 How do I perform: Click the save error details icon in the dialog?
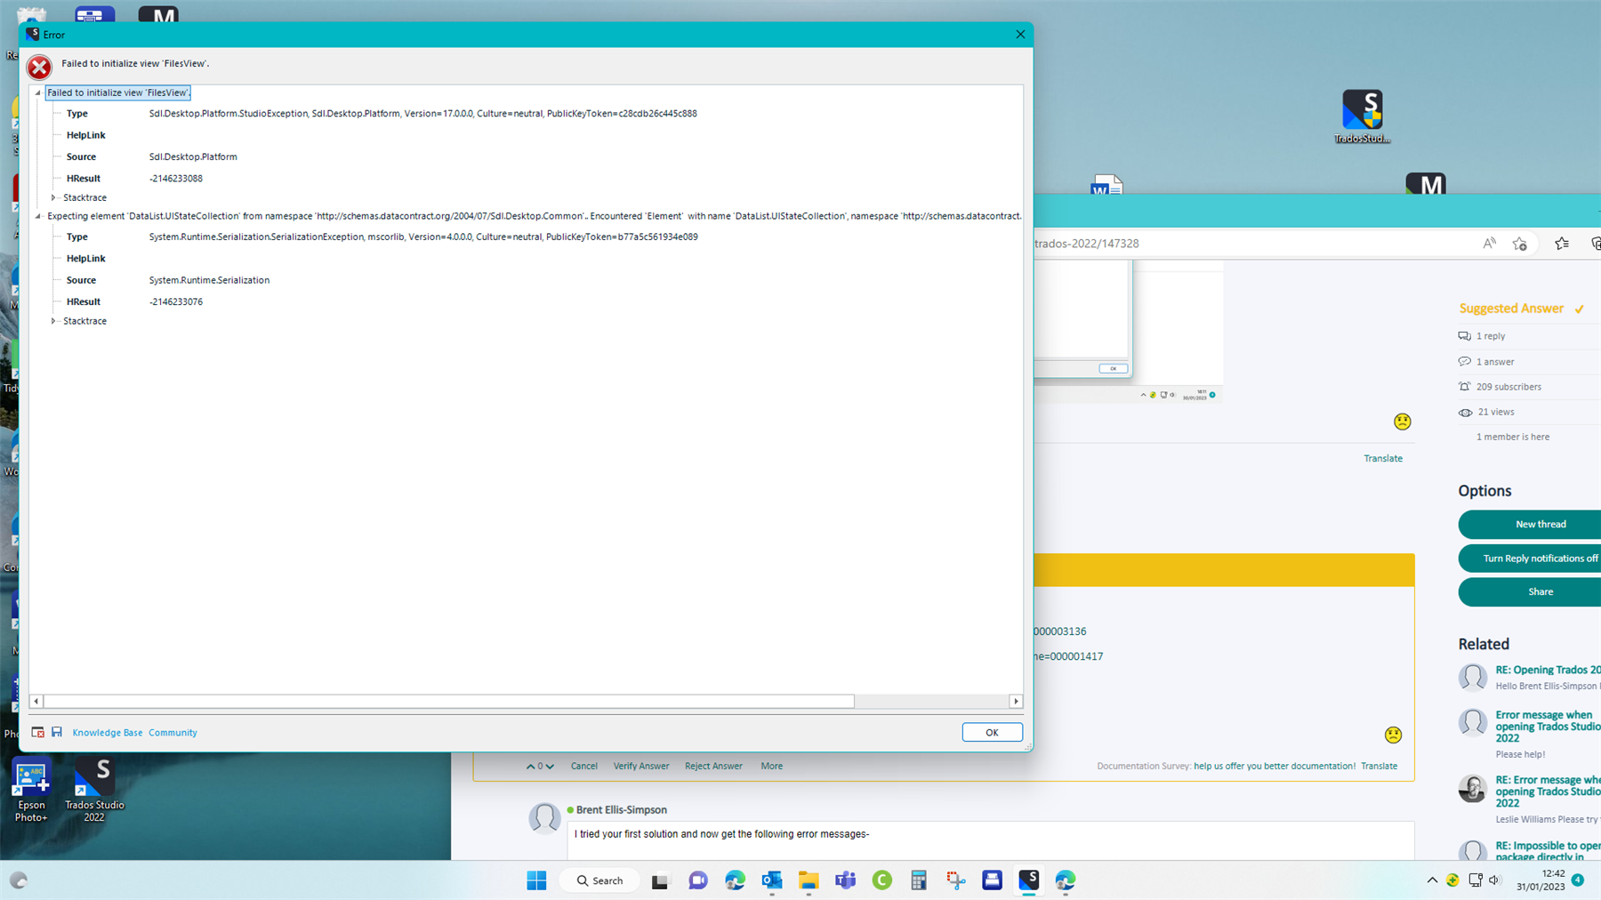pos(57,731)
